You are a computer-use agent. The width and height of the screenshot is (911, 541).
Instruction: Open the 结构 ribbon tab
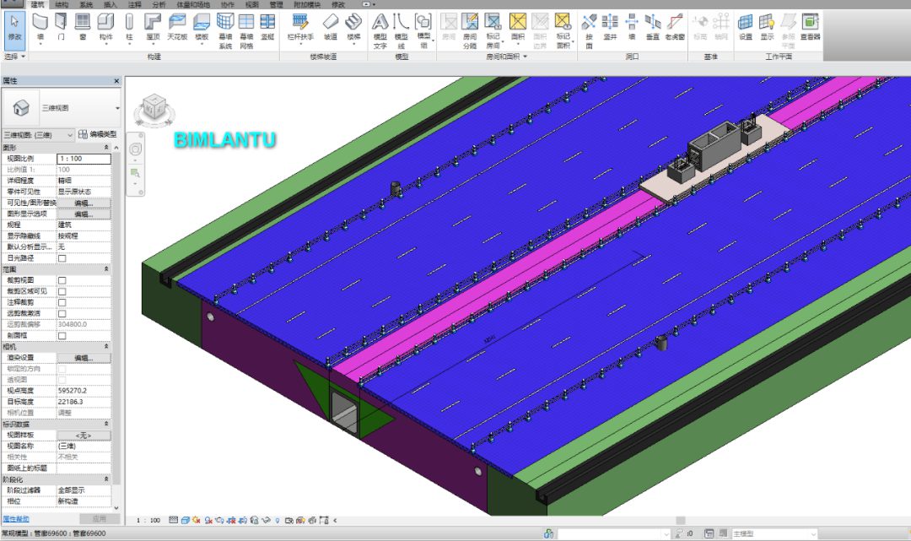61,5
